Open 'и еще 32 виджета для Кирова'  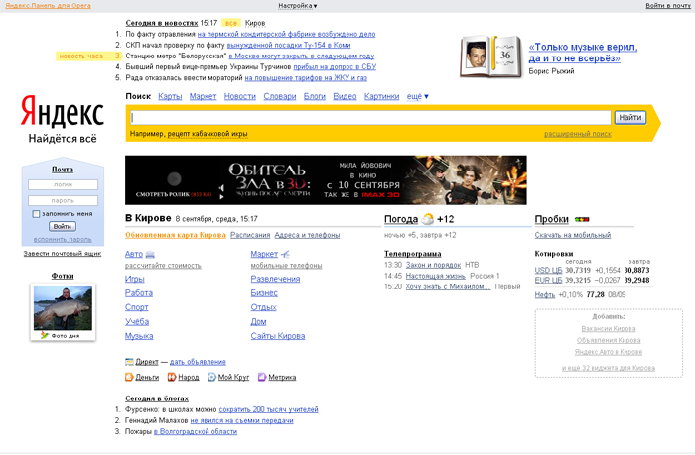609,368
